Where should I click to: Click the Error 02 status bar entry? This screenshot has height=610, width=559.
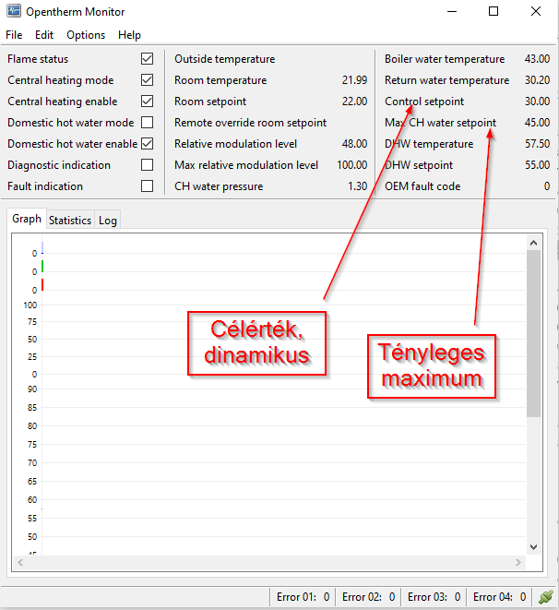368,597
